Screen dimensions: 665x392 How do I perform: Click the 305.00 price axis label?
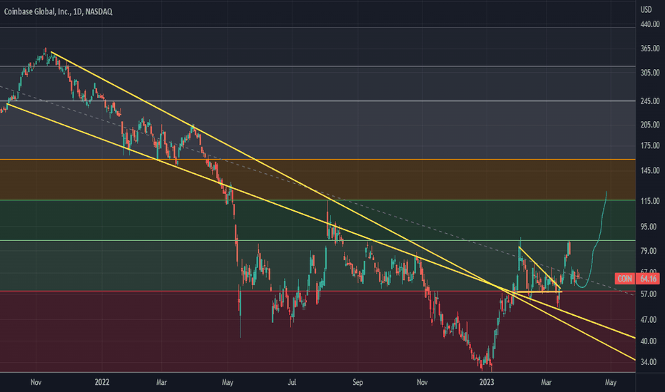[650, 73]
